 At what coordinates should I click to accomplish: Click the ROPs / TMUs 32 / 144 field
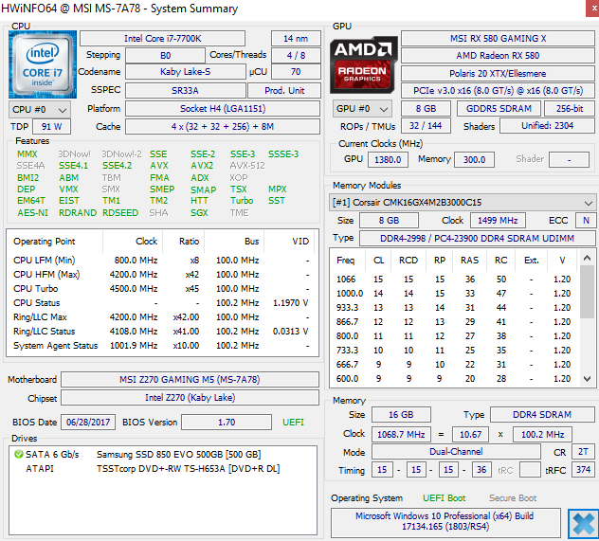click(x=426, y=126)
